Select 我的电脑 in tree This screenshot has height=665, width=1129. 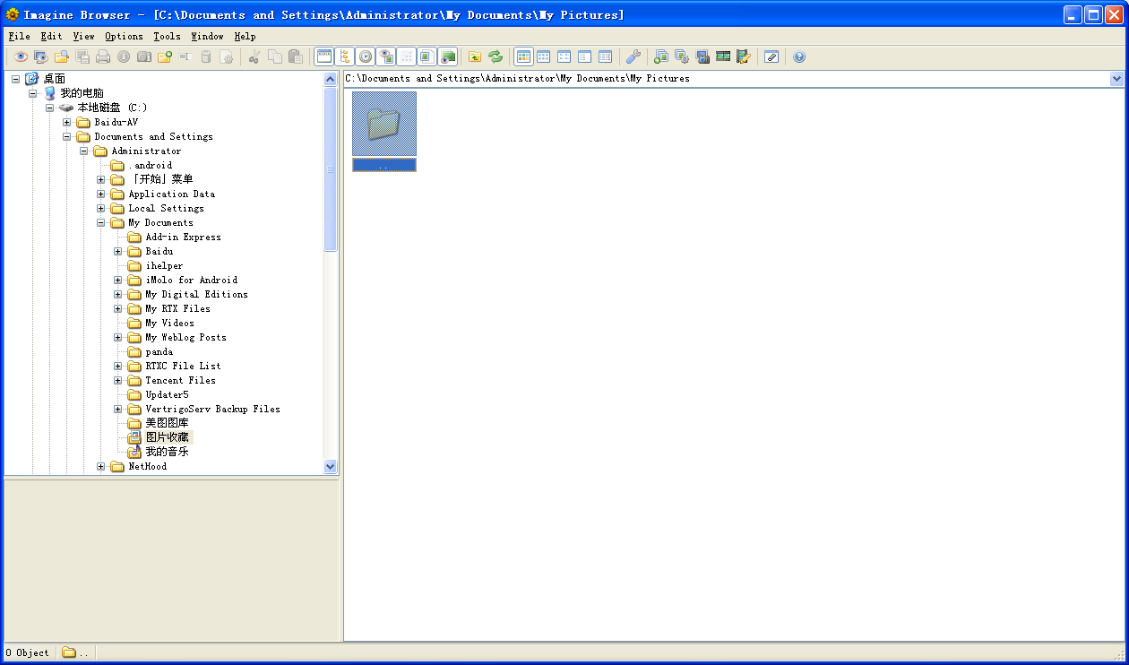click(x=82, y=93)
